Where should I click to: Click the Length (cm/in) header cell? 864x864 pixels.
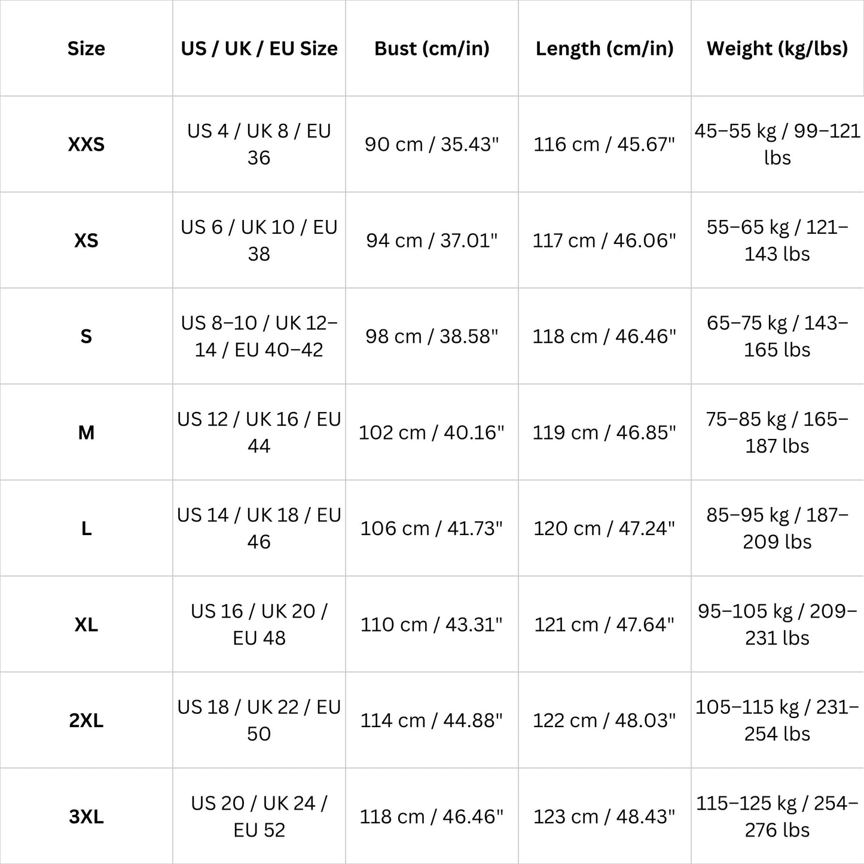point(605,48)
